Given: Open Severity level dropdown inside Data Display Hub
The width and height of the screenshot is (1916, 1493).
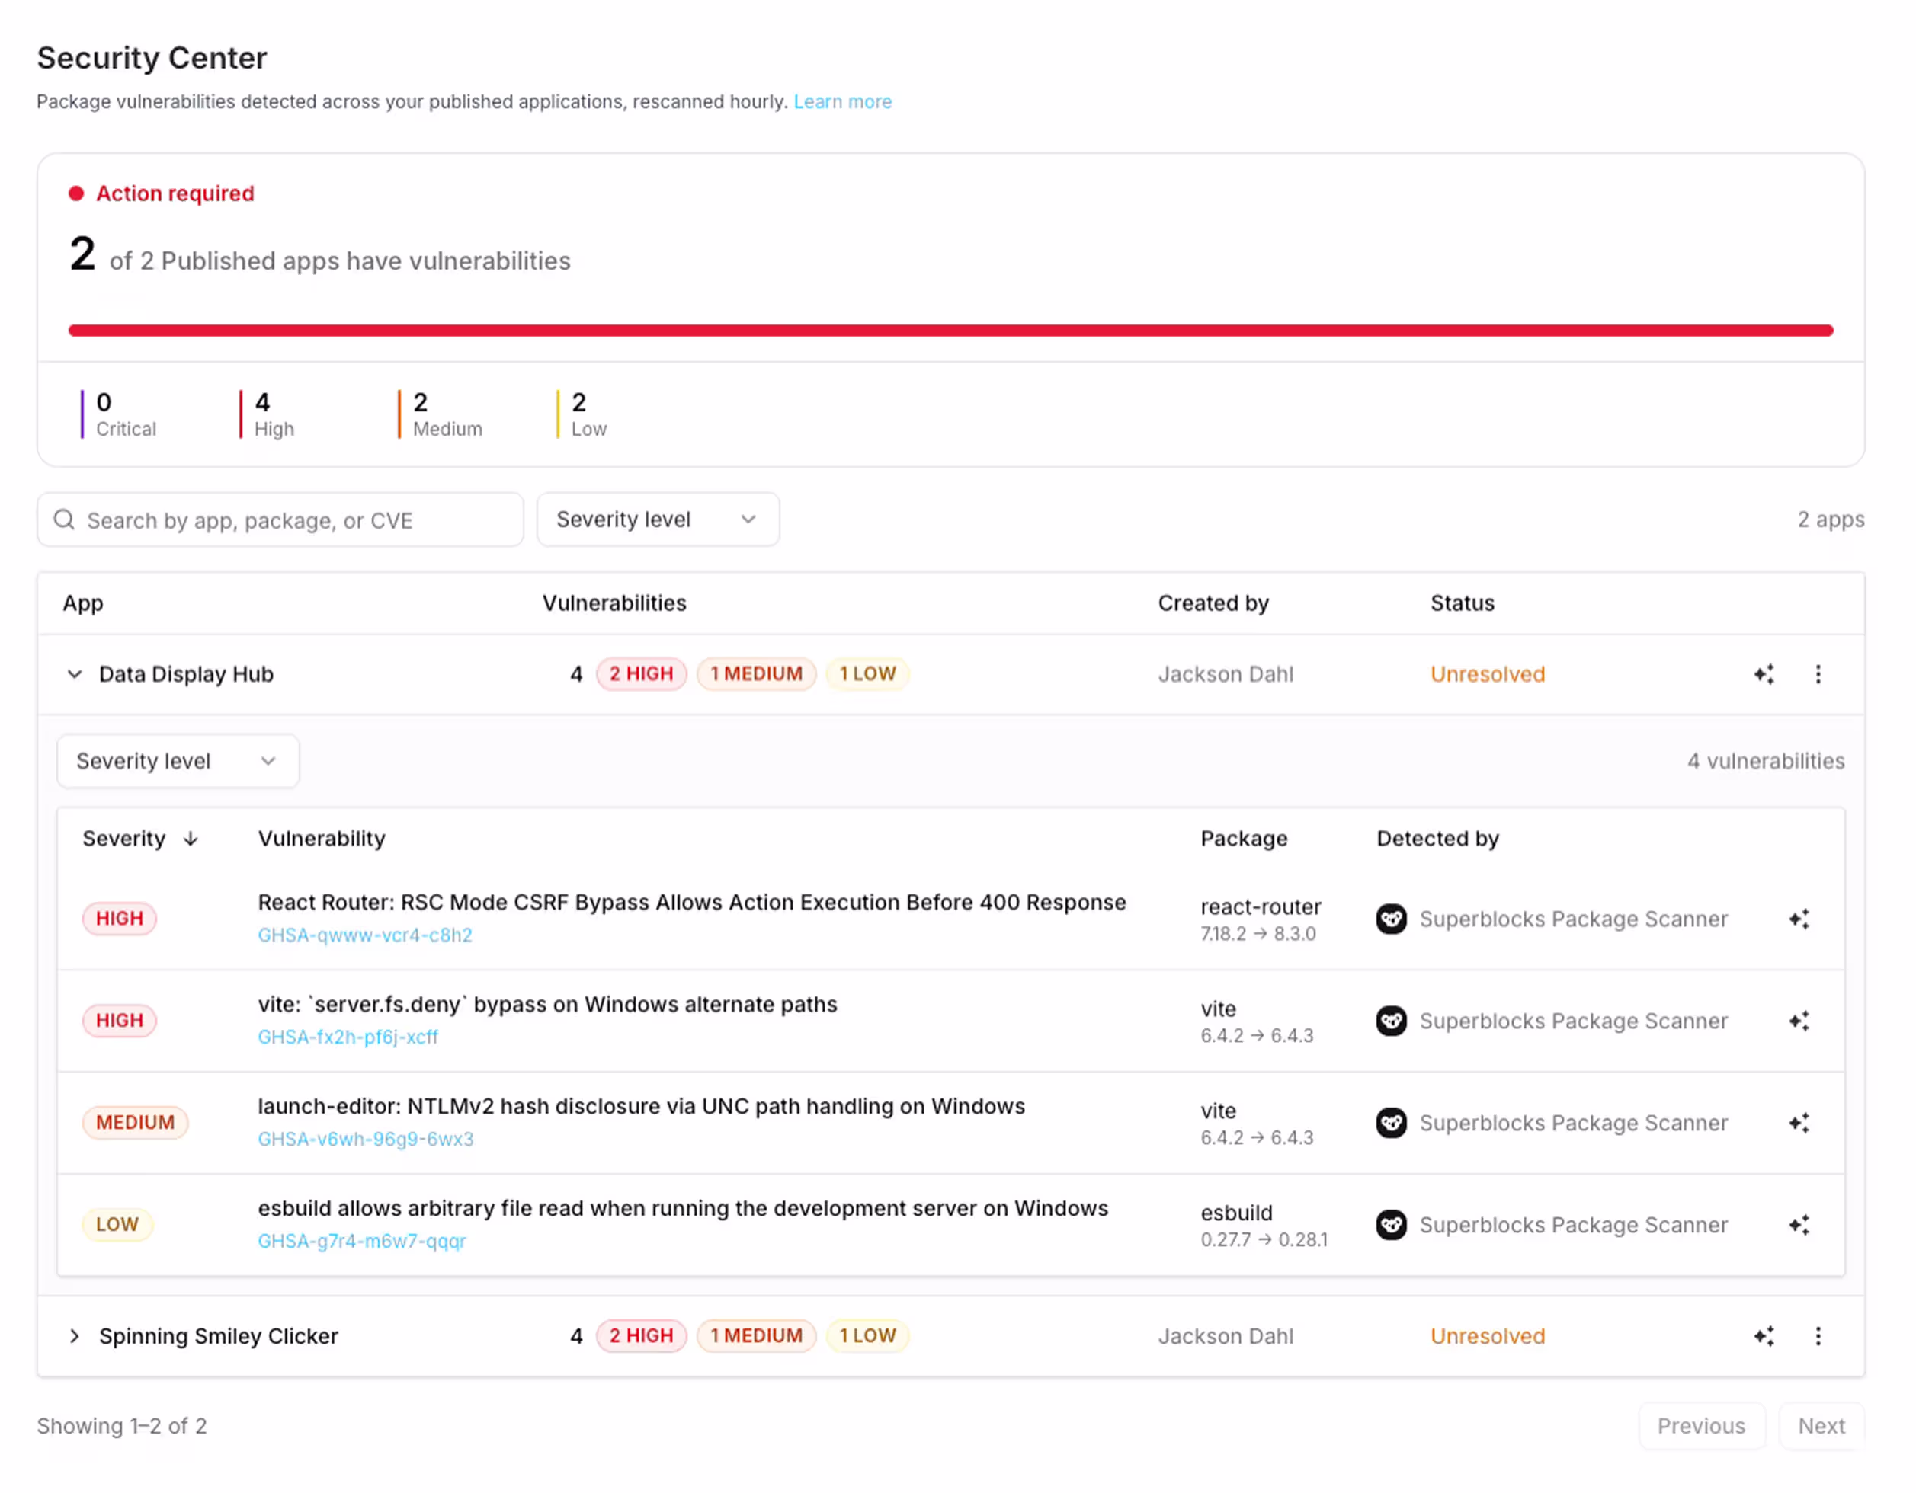Looking at the screenshot, I should click(x=178, y=761).
